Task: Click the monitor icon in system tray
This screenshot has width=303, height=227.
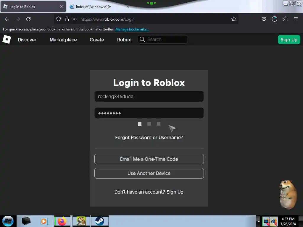Action: pyautogui.click(x=266, y=221)
